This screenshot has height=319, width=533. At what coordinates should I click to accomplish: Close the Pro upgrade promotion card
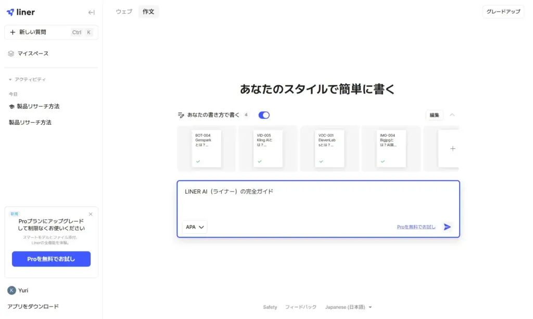[91, 214]
